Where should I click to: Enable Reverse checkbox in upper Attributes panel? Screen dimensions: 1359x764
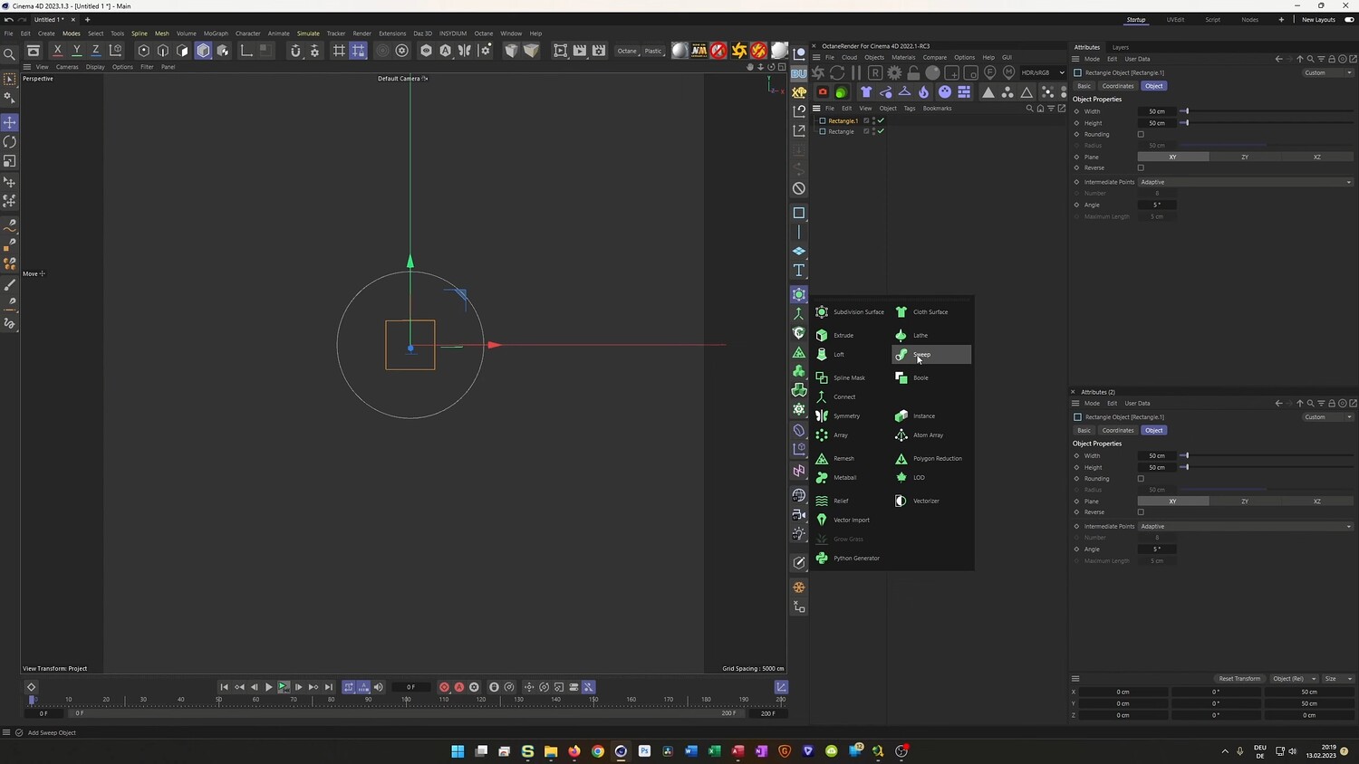(1141, 167)
